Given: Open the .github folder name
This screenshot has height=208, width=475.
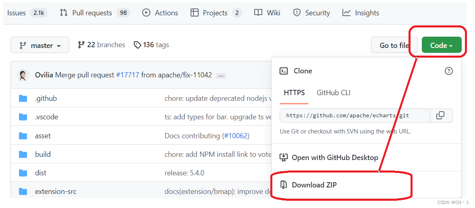Looking at the screenshot, I should [46, 98].
